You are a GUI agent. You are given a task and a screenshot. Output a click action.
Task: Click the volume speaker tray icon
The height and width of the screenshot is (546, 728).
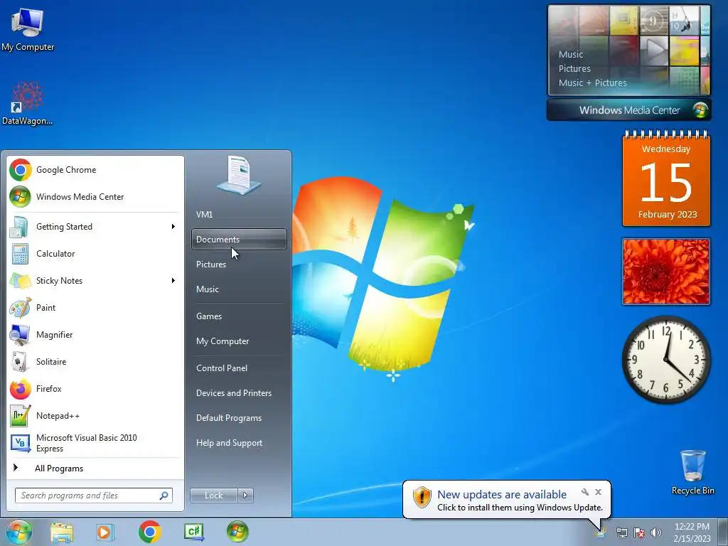pos(656,532)
